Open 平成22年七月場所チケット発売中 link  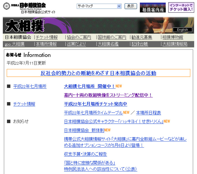pos(96,104)
